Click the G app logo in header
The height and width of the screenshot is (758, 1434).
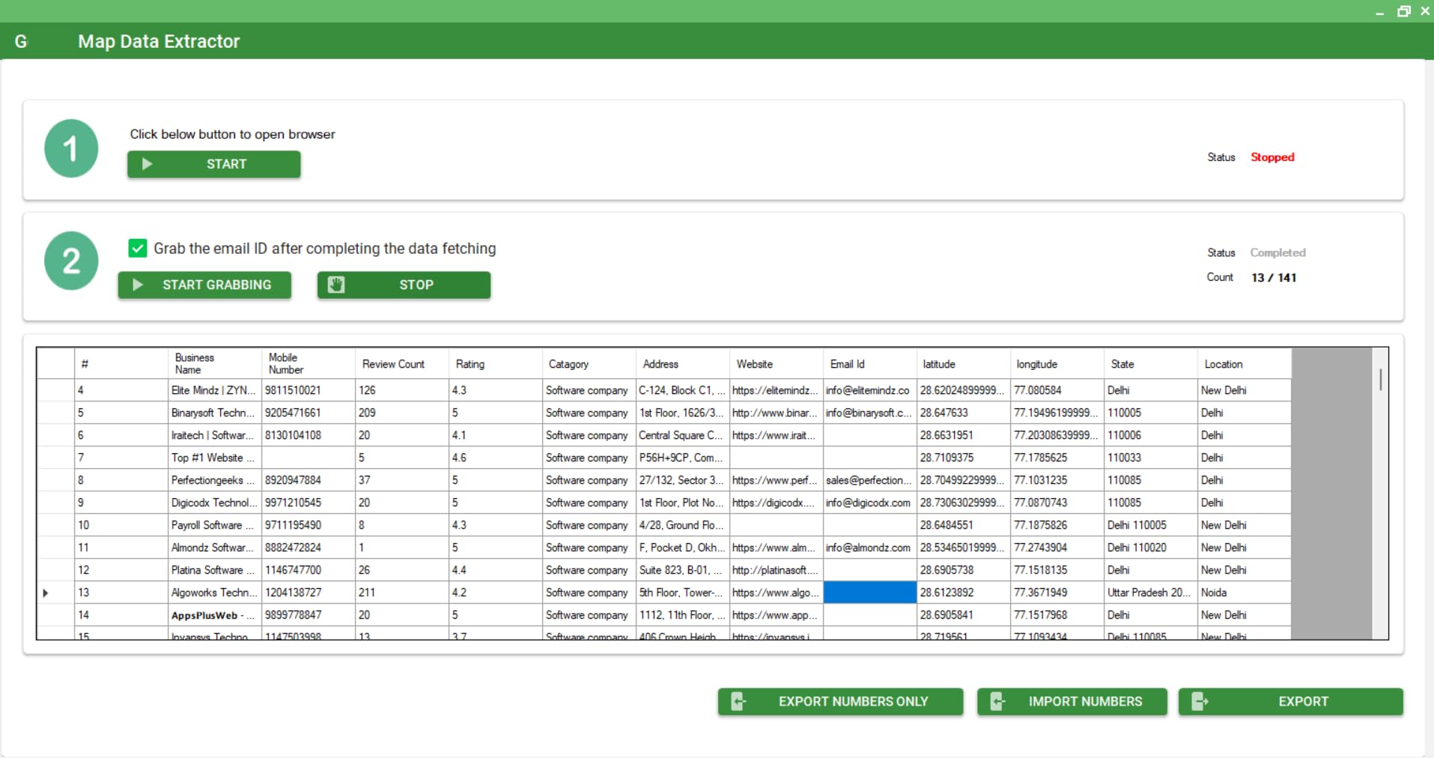pyautogui.click(x=21, y=41)
